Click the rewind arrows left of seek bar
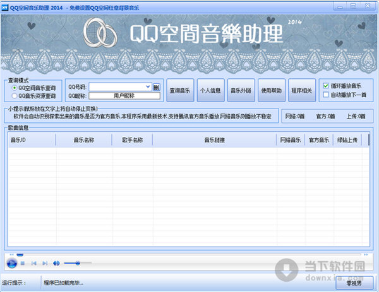This screenshot has height=292, width=379. click(11, 255)
